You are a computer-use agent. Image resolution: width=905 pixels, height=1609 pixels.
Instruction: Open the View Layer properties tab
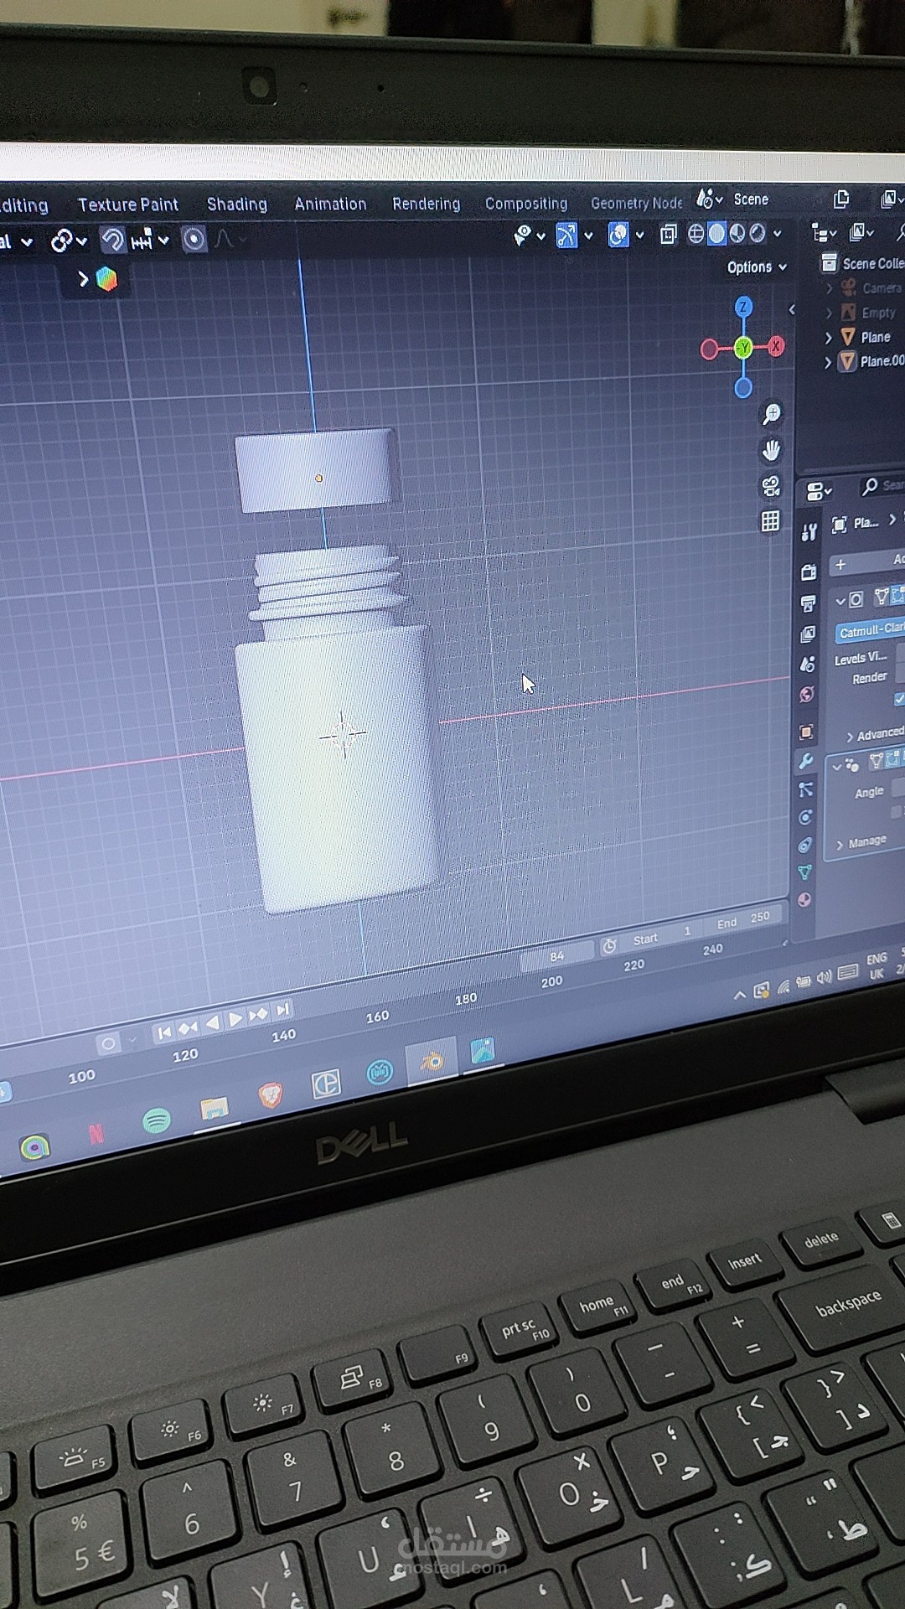[x=808, y=634]
